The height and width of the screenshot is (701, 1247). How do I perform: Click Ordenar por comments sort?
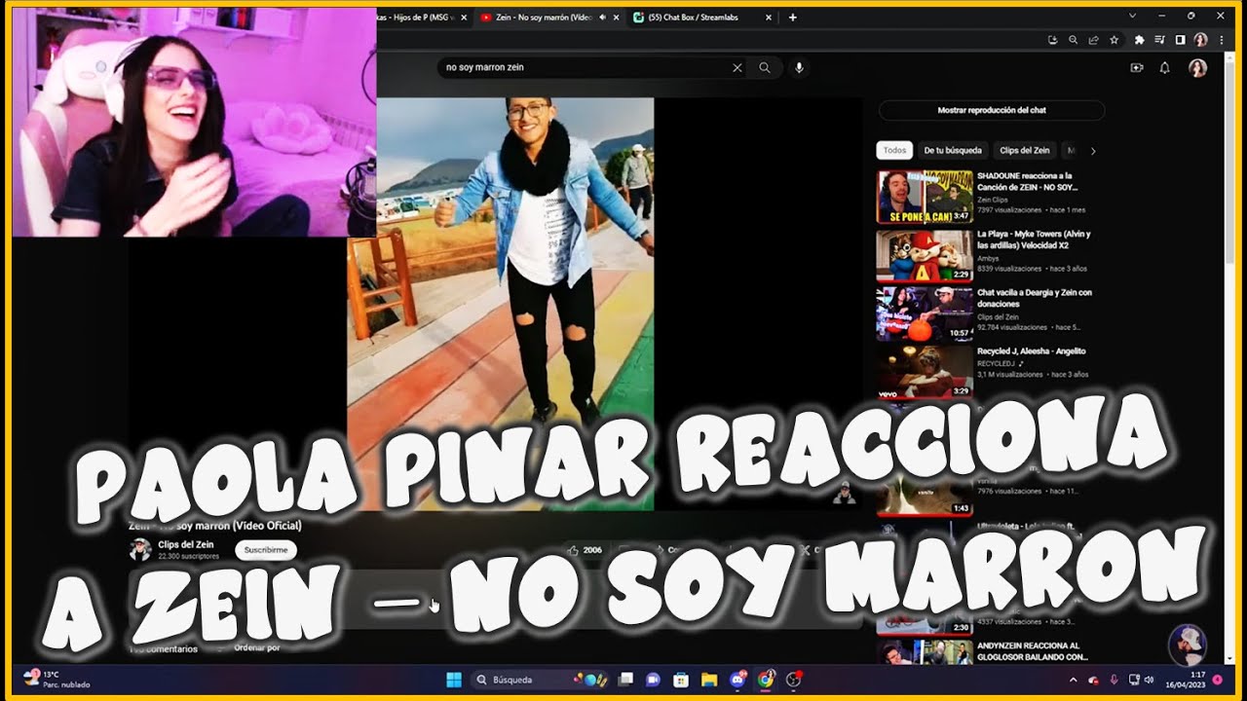[x=256, y=648]
